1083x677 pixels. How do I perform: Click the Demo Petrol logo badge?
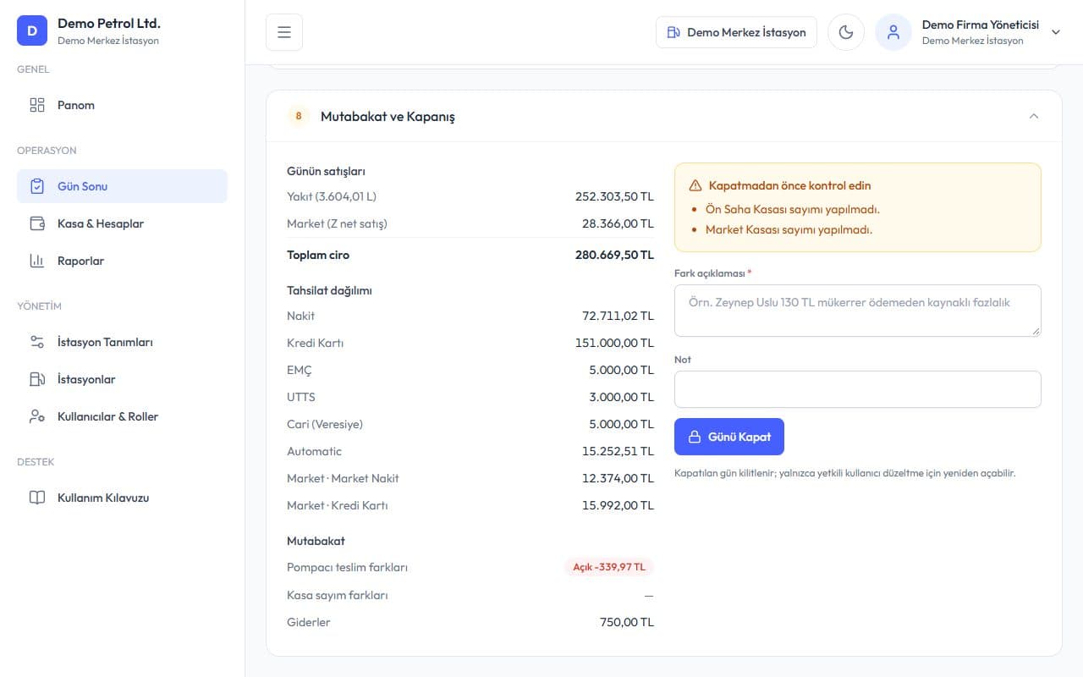[x=32, y=31]
